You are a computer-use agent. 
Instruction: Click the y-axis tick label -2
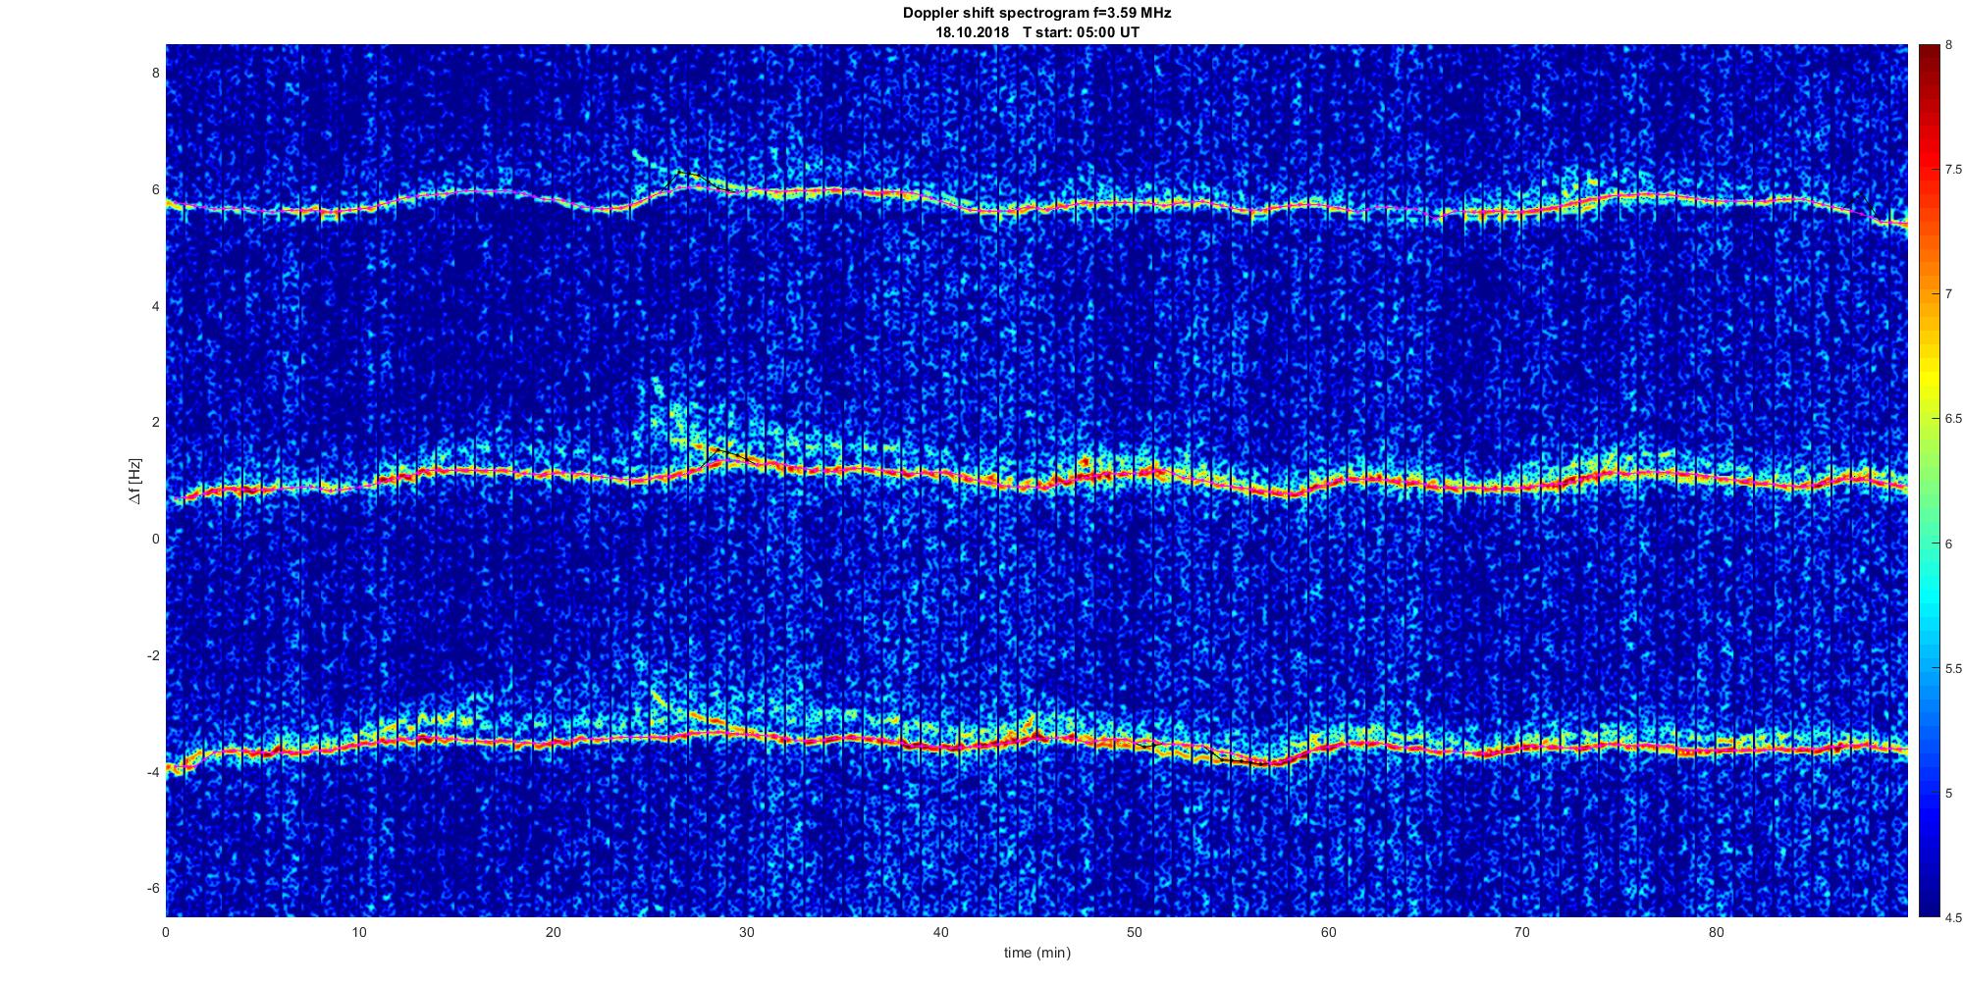coord(152,655)
